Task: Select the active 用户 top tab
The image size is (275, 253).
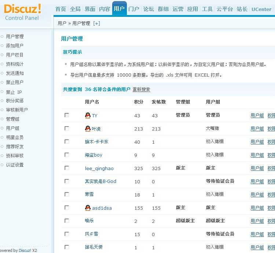Action: click(x=119, y=8)
